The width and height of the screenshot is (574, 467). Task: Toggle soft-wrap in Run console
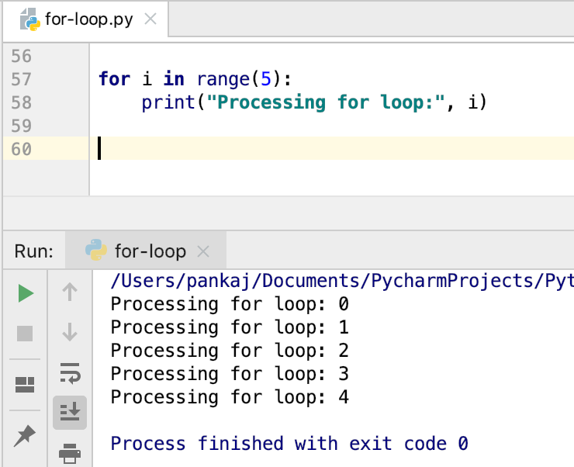pyautogui.click(x=70, y=373)
